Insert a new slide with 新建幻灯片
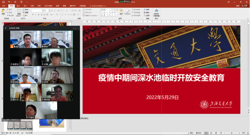The image size is (250, 135). [19, 12]
